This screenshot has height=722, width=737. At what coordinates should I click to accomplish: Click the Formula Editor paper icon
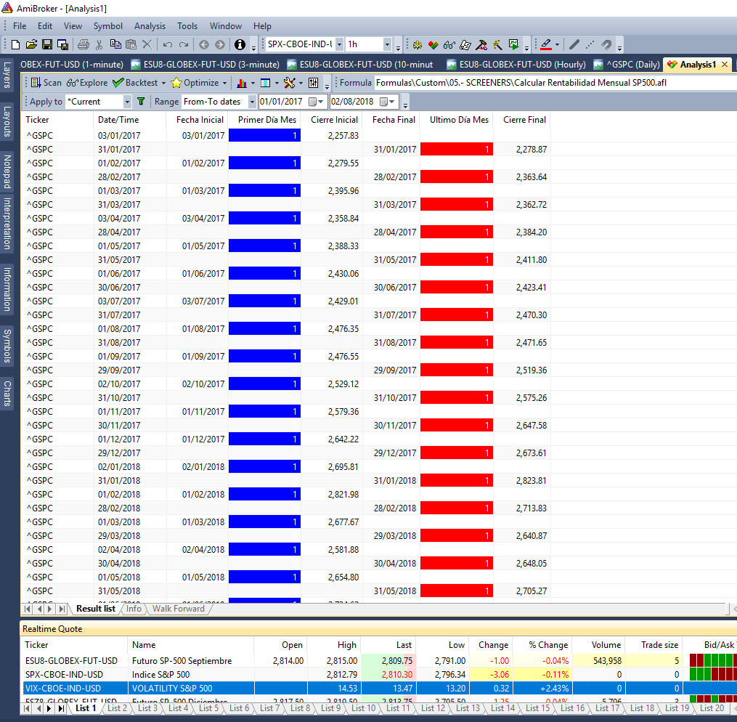click(x=465, y=44)
